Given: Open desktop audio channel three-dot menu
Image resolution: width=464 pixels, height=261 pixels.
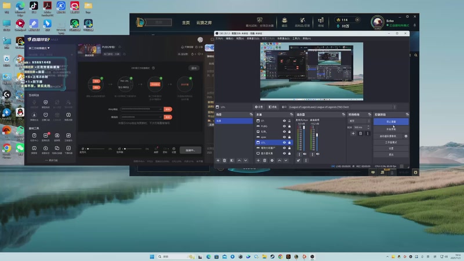Looking at the screenshot, I should point(312,154).
